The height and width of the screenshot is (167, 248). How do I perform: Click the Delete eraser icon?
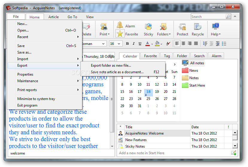pos(86,26)
